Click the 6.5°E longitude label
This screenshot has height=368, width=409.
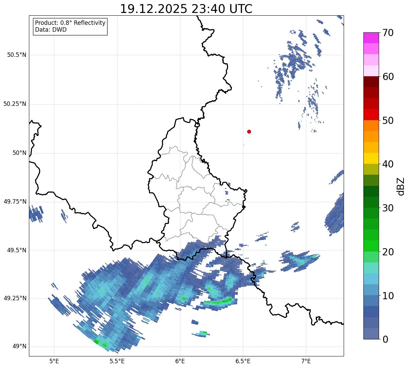pyautogui.click(x=243, y=361)
